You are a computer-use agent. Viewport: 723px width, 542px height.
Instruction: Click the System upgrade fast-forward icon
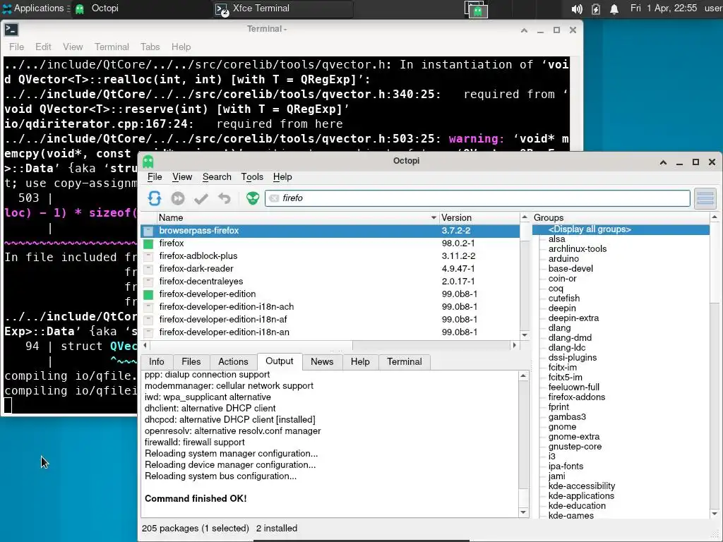point(177,198)
